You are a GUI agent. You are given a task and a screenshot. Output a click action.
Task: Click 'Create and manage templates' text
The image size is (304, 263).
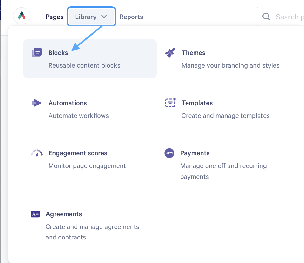[226, 116]
